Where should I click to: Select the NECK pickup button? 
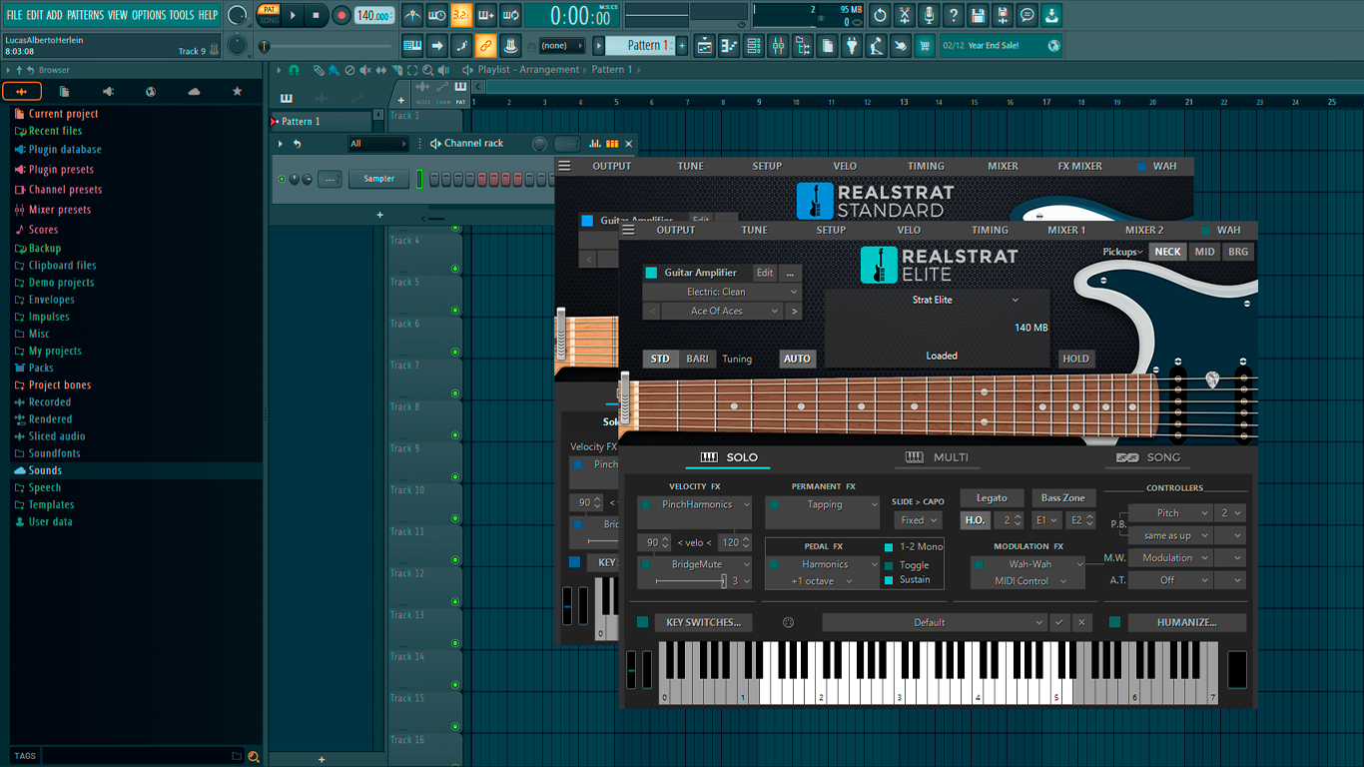point(1167,252)
